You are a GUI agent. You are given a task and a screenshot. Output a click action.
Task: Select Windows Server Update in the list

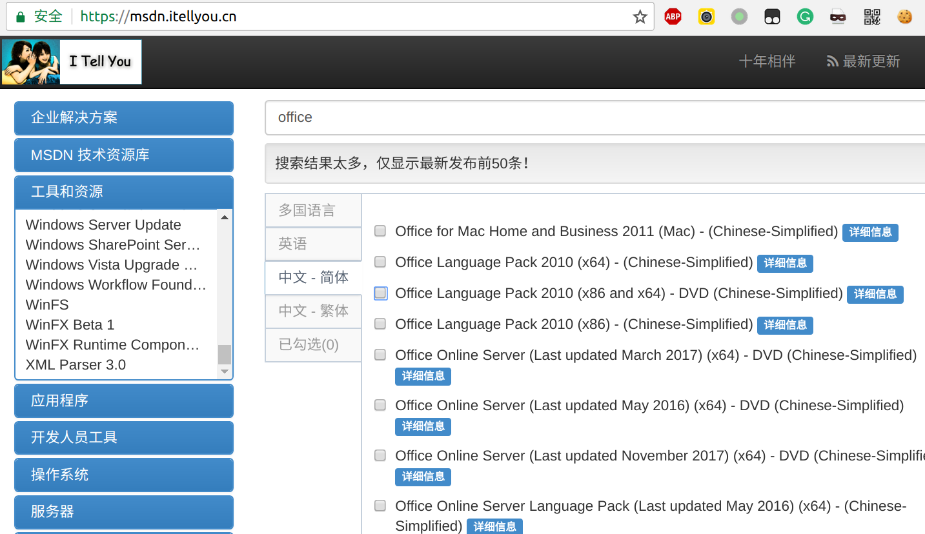[x=103, y=225]
